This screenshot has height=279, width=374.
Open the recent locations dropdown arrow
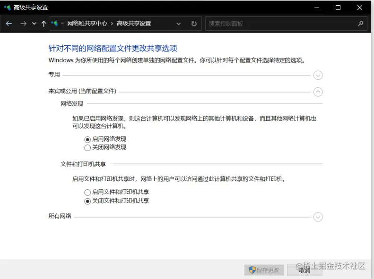coord(34,23)
